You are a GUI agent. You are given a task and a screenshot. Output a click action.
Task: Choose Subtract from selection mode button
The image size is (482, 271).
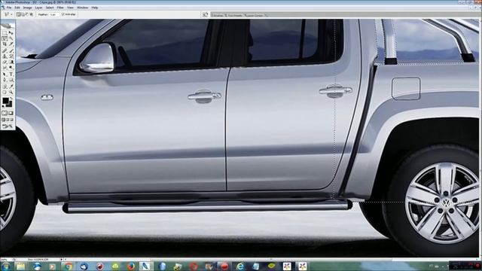point(27,14)
